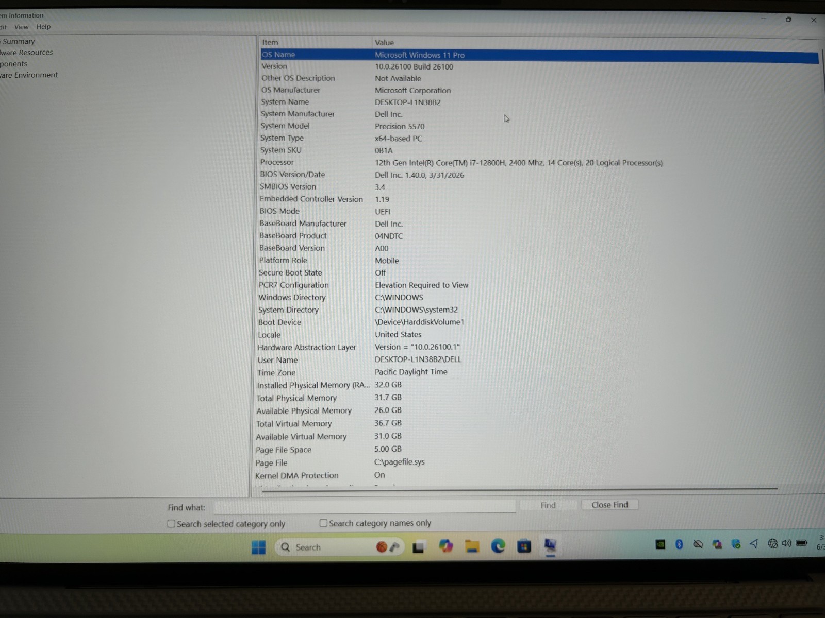
Task: Click the magnifier icon in taskbar search
Action: point(285,547)
